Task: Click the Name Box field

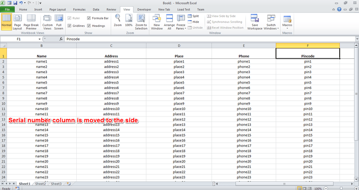Action: pyautogui.click(x=19, y=39)
